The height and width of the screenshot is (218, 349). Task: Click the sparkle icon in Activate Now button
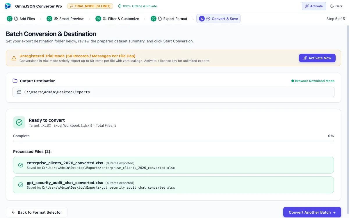(x=305, y=58)
